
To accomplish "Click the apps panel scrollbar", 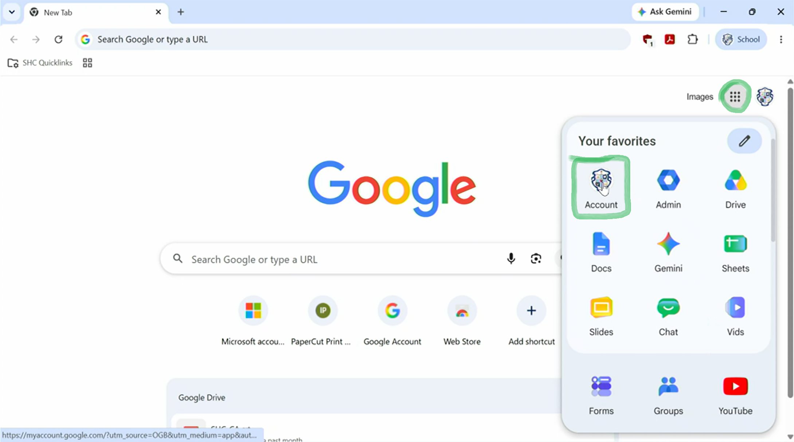I will [x=773, y=189].
